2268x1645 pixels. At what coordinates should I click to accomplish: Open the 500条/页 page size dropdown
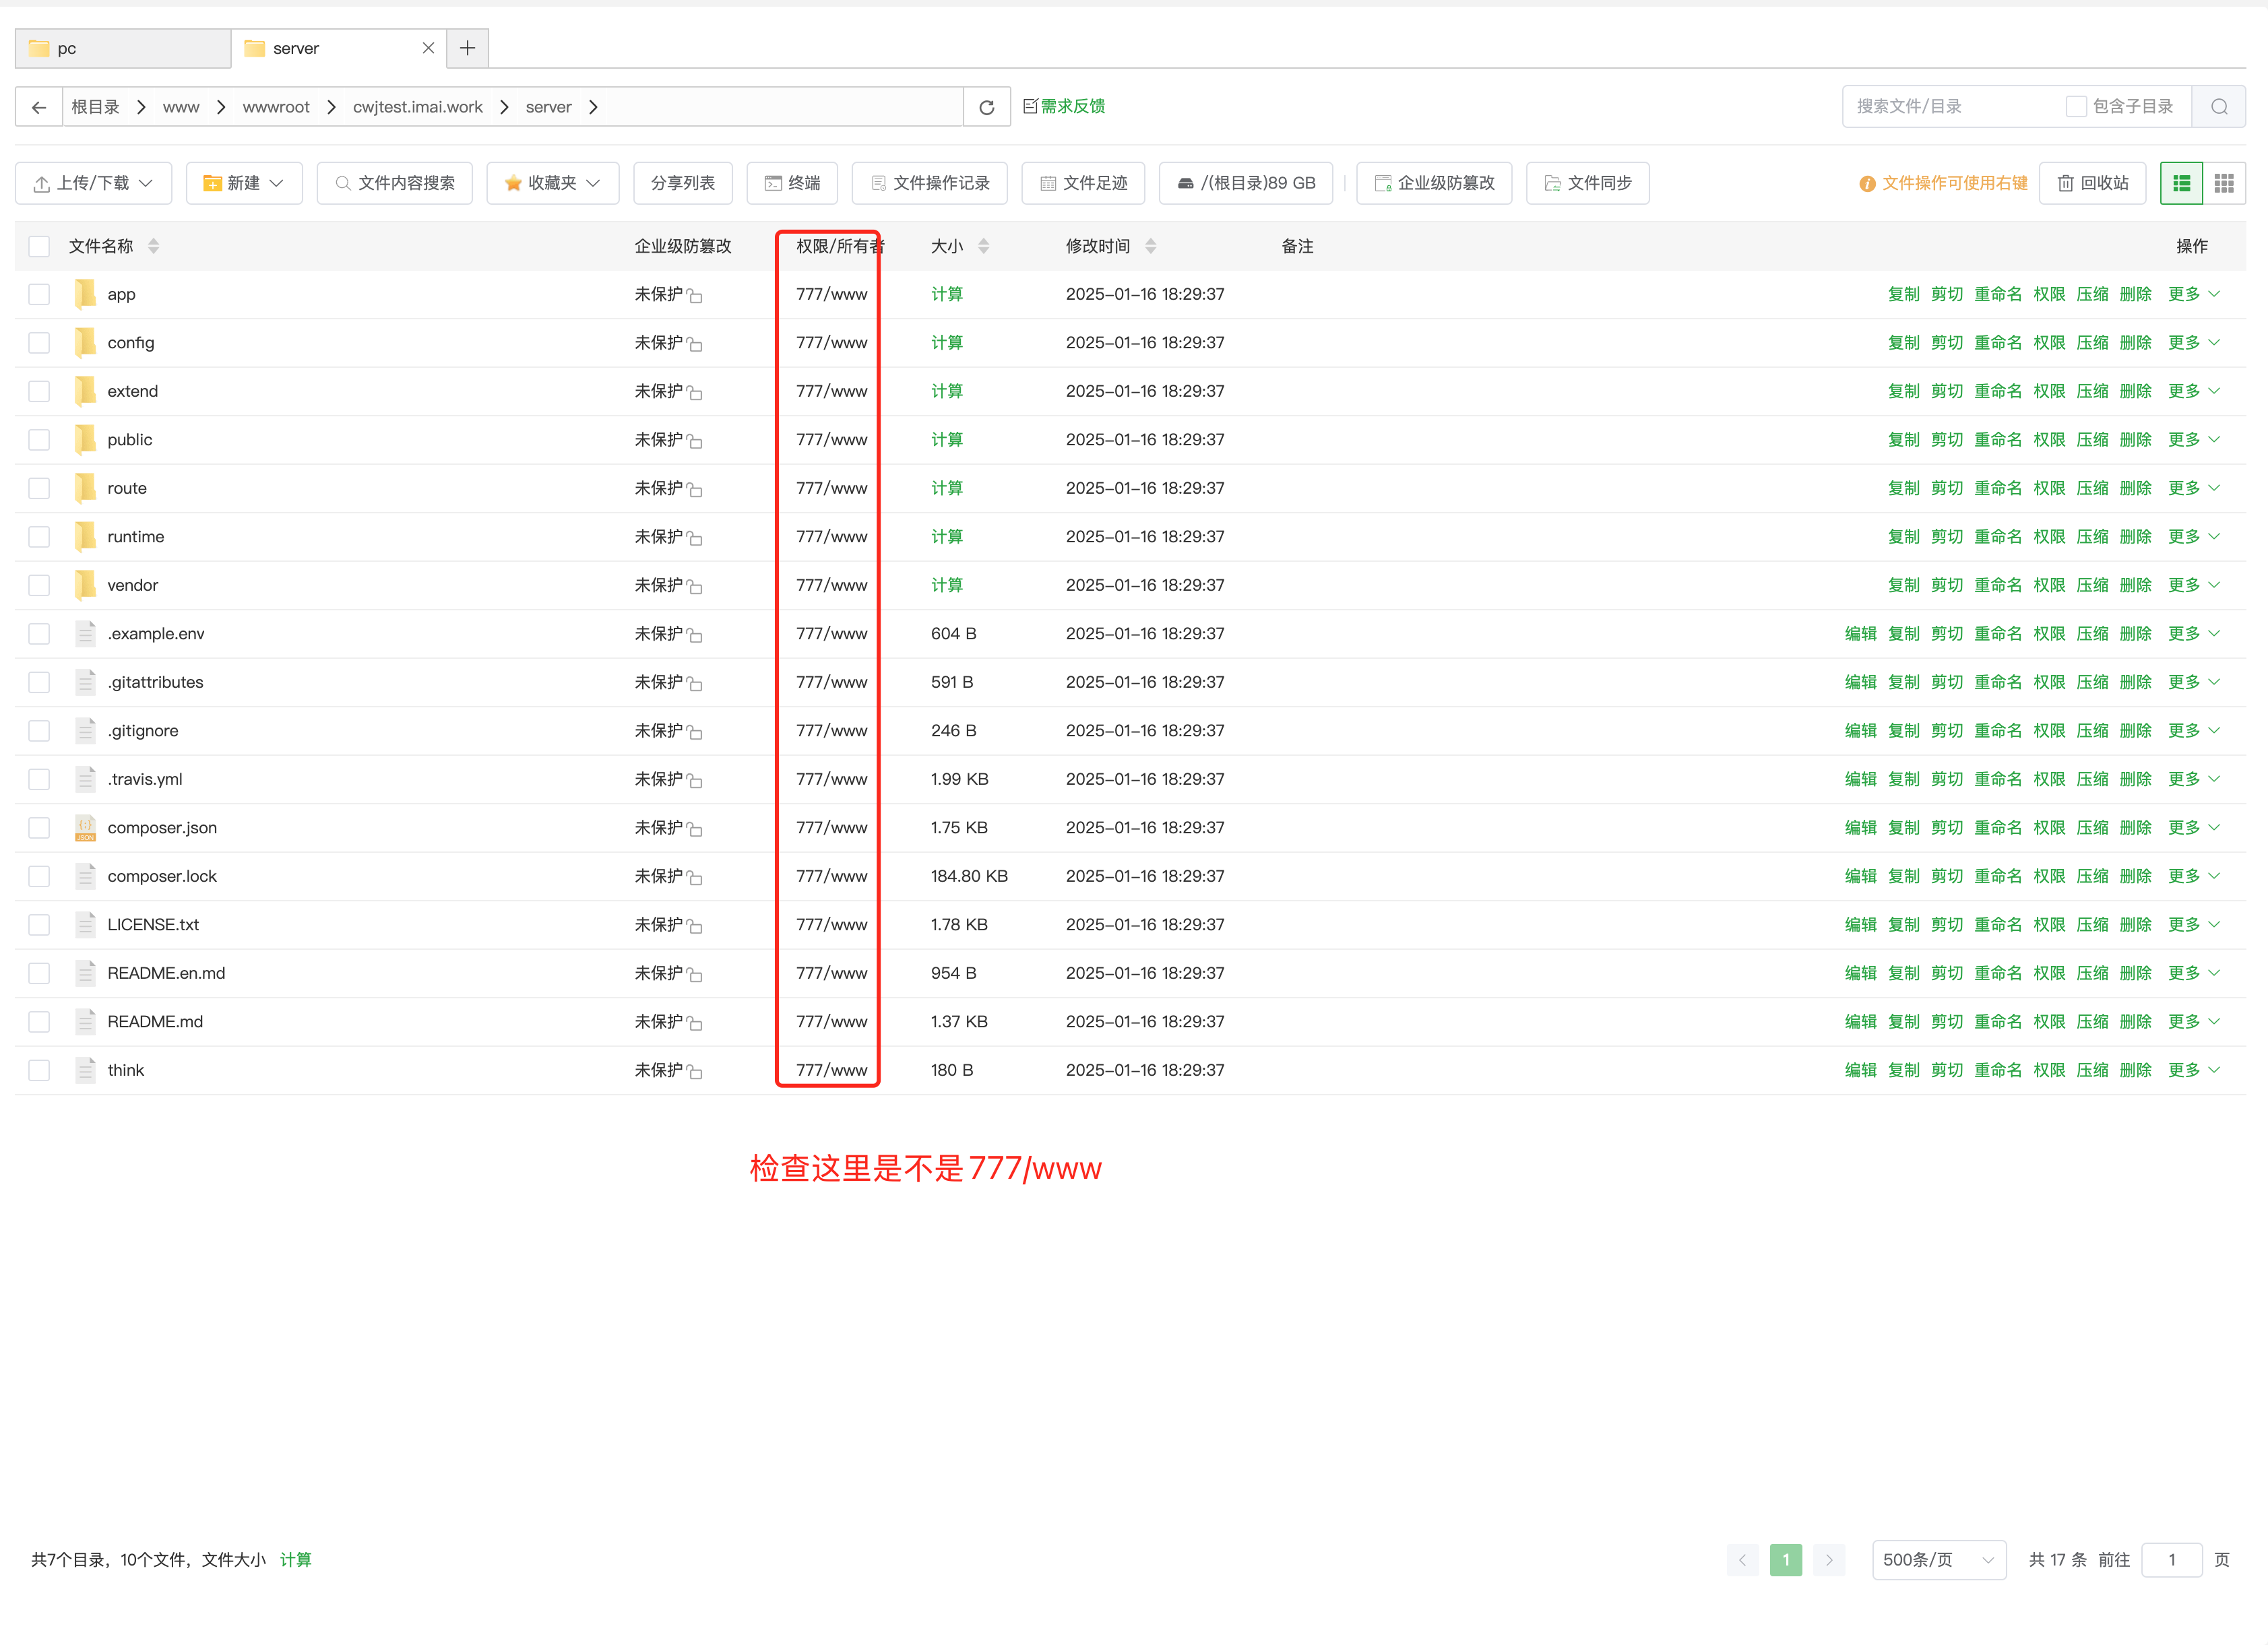[x=1938, y=1560]
